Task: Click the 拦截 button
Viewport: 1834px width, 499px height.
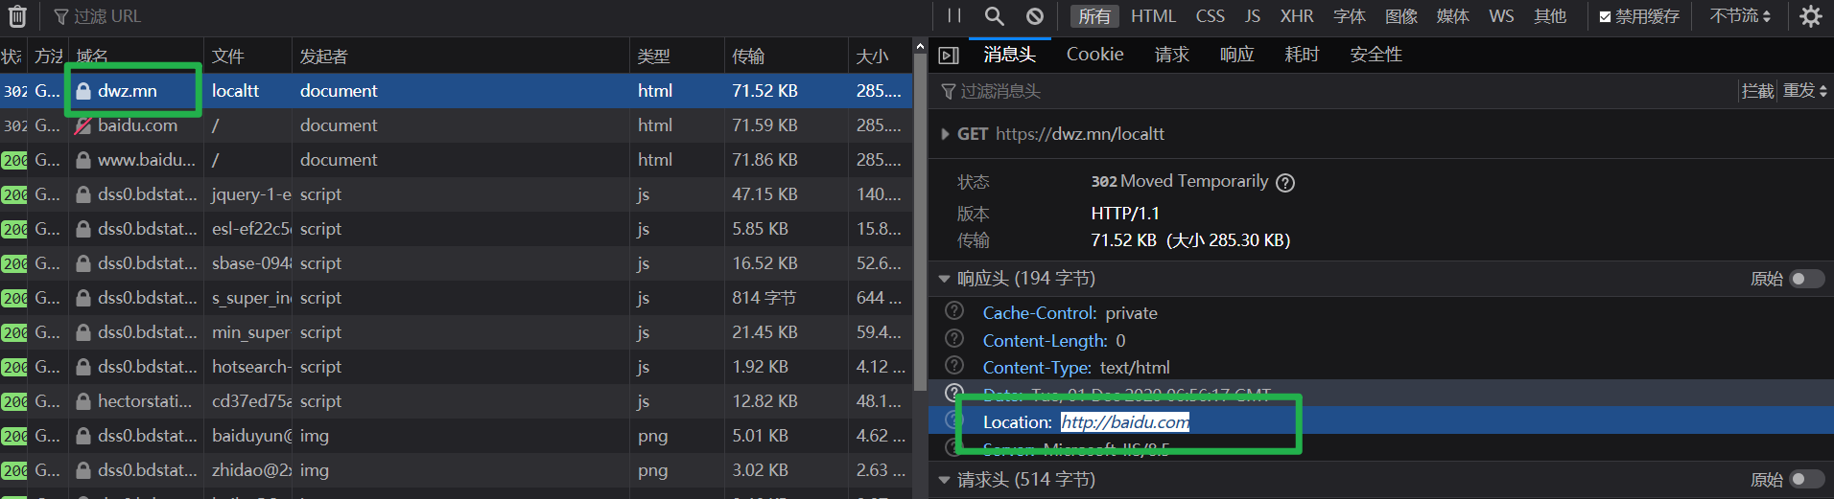Action: (1757, 91)
